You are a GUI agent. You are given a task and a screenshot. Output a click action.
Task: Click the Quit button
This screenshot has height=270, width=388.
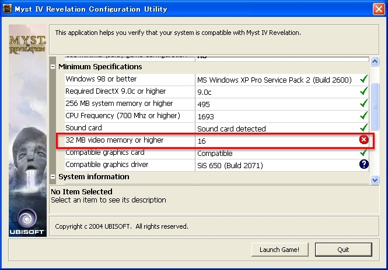tap(343, 250)
